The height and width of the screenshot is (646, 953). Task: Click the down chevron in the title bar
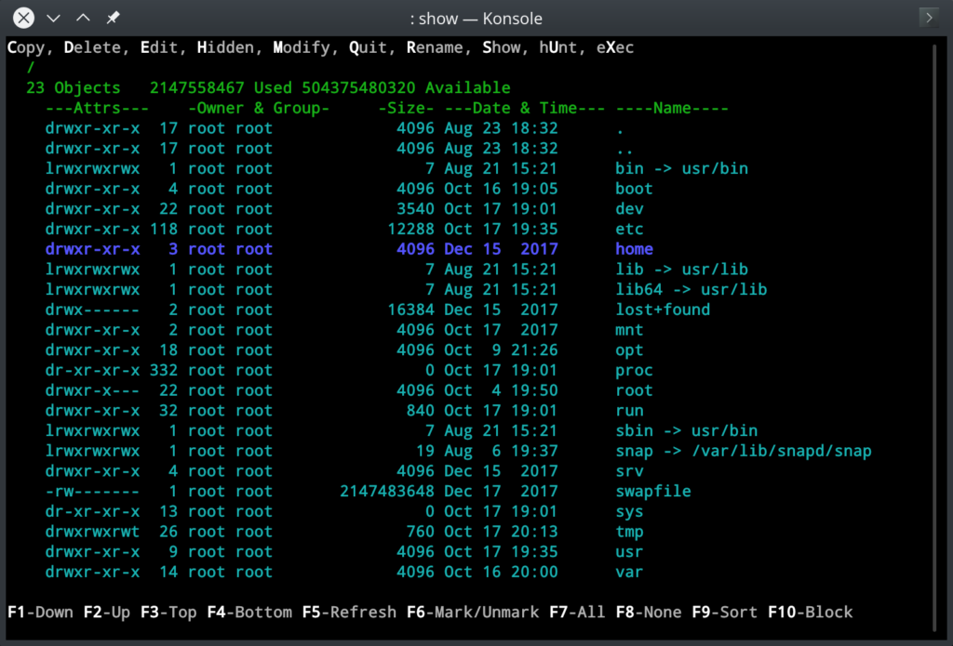point(53,18)
